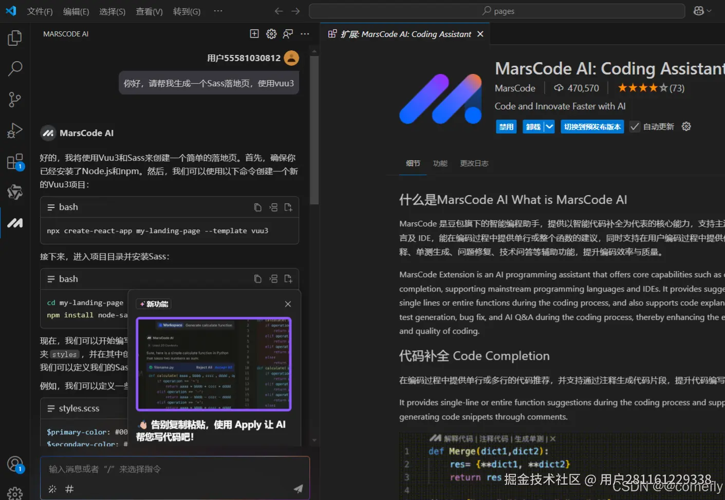Open the Run and Debug view
The height and width of the screenshot is (500, 725).
click(14, 130)
